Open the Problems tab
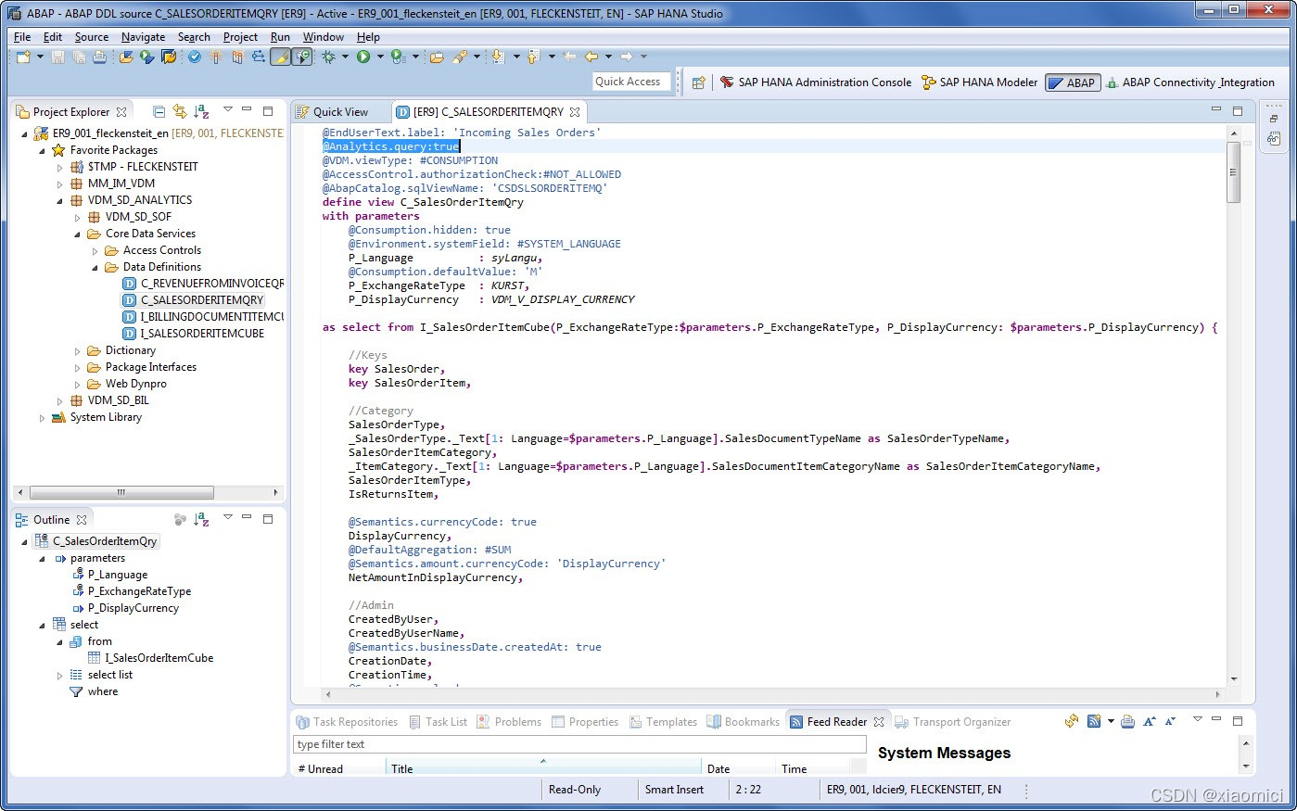Viewport: 1297px width, 811px height. click(509, 722)
